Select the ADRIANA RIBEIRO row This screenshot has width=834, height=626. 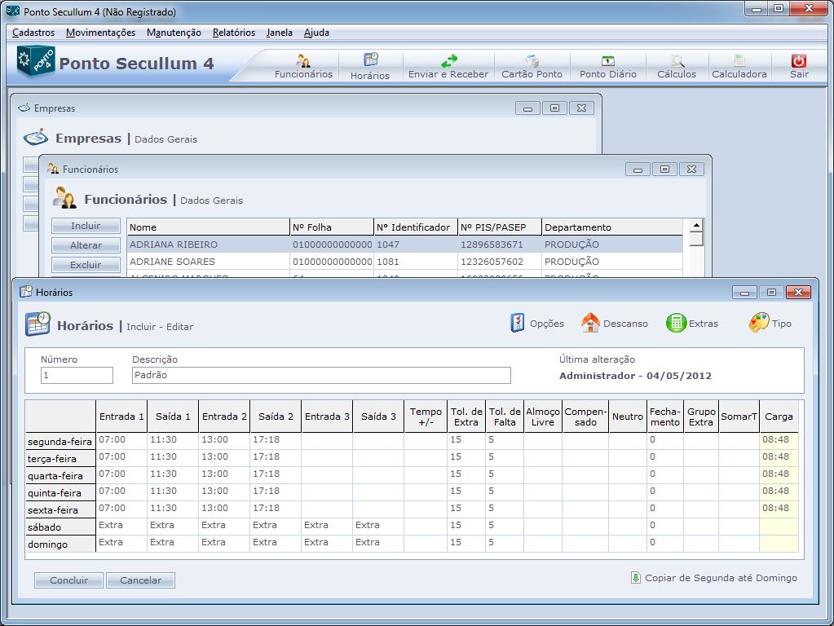404,245
